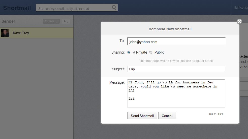Sort senders alphabetically with A button
This screenshot has height=139, width=248.
point(66,21)
